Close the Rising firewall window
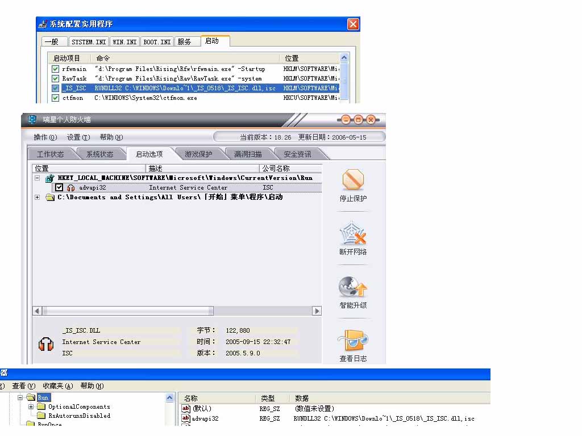 pos(371,119)
